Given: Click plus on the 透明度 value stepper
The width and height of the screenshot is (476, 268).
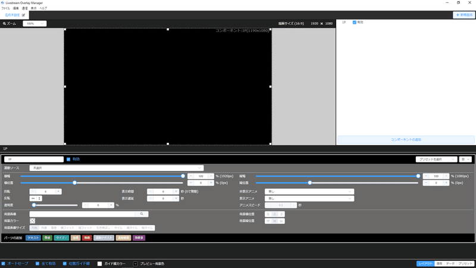Looking at the screenshot, I should click(111, 205).
